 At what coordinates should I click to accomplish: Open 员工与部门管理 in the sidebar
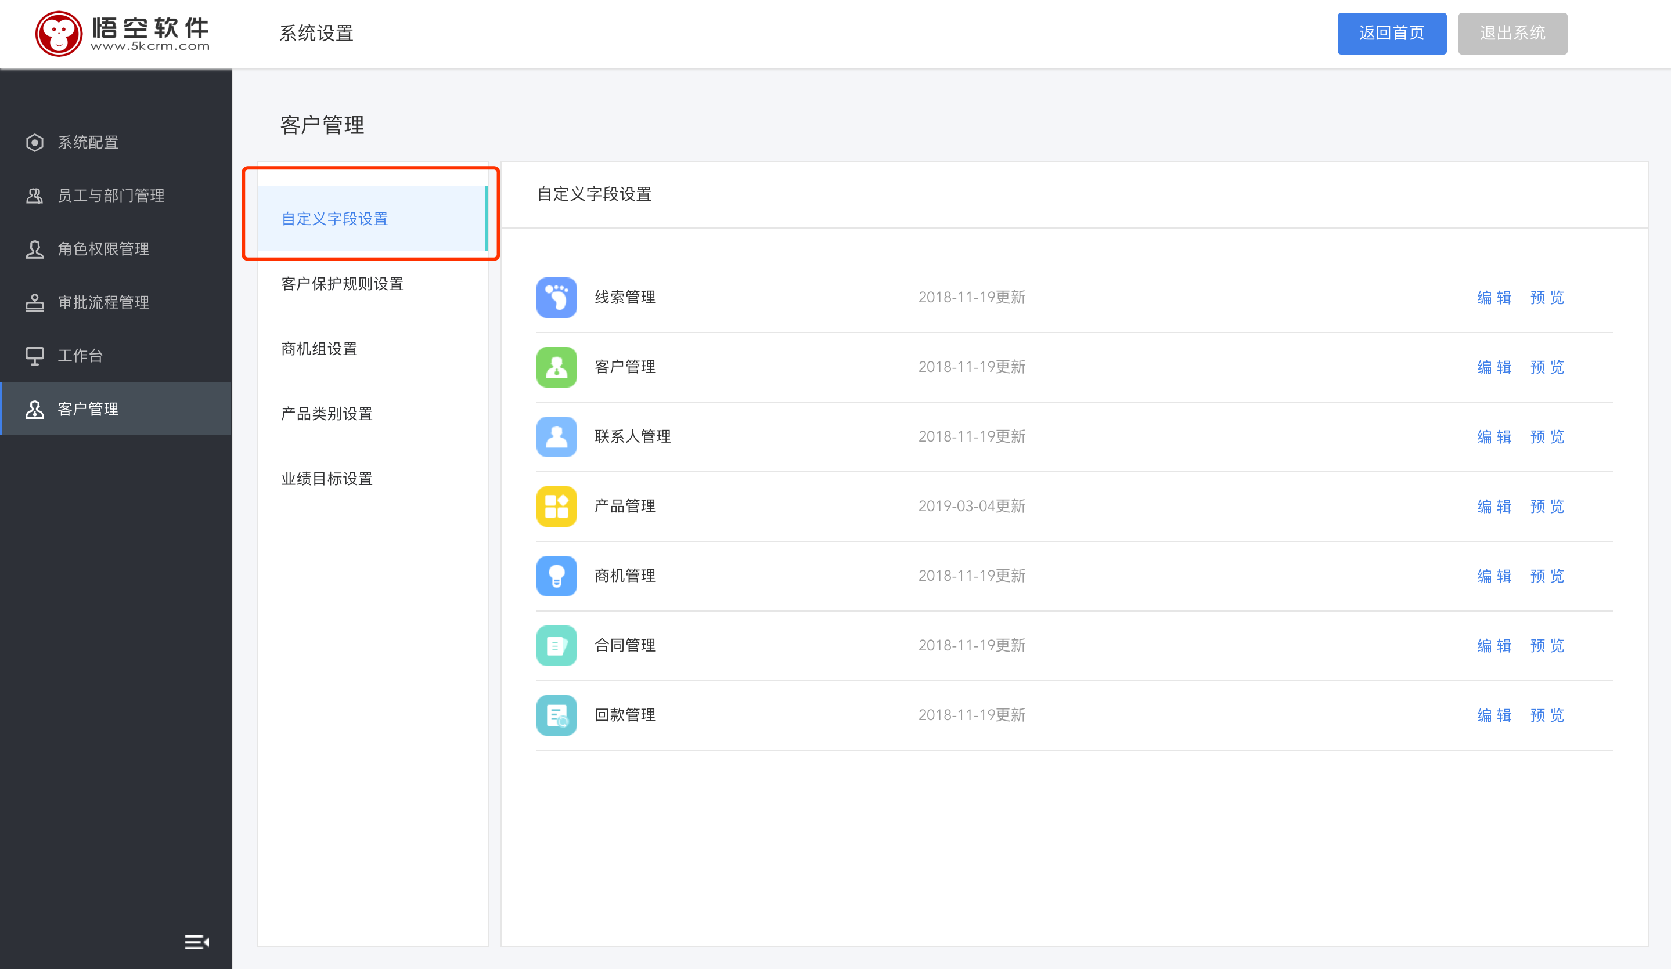pyautogui.click(x=116, y=196)
